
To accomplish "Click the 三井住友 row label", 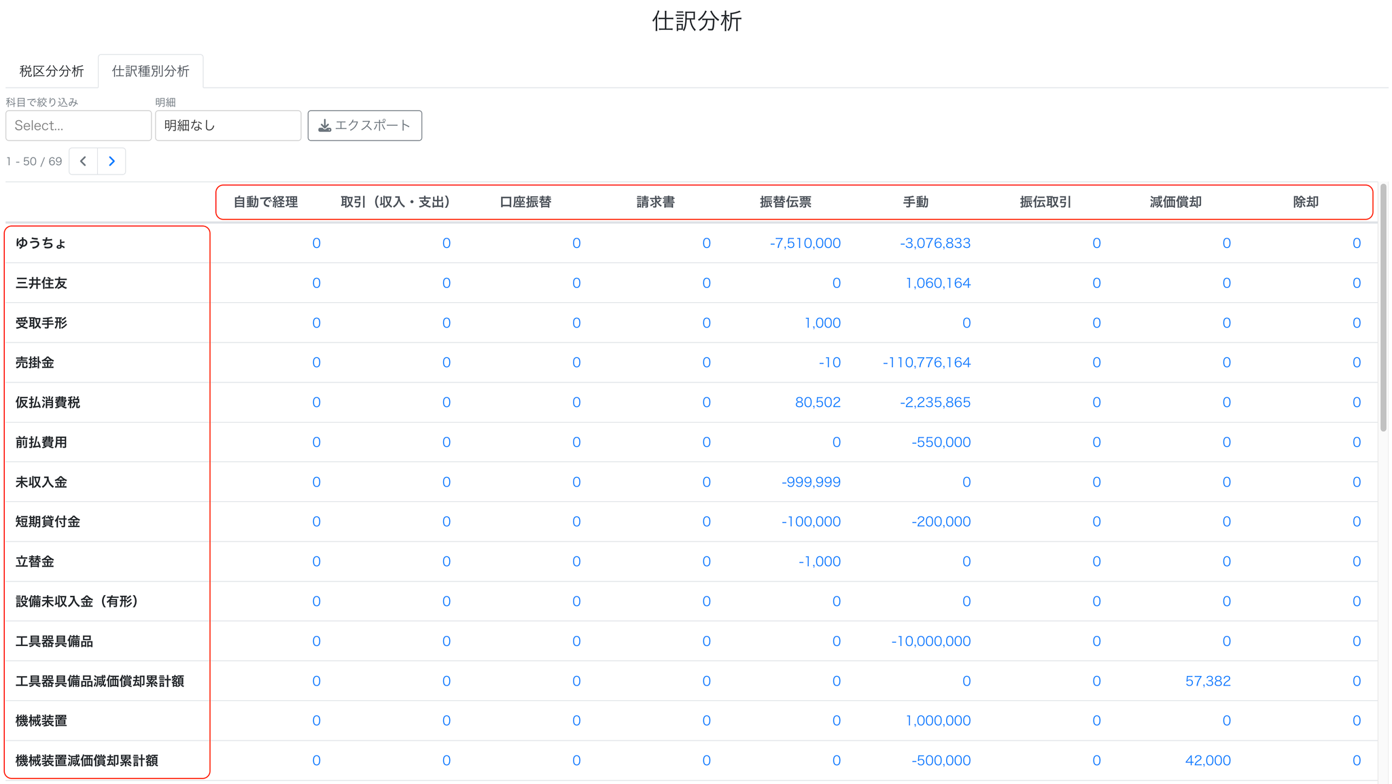I will (41, 283).
